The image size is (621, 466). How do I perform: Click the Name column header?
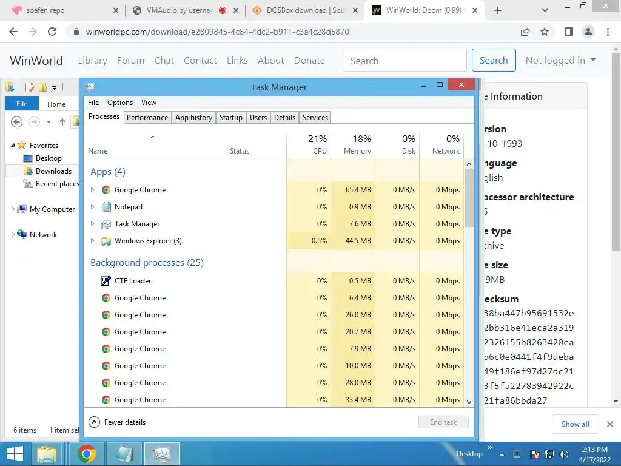(x=155, y=144)
